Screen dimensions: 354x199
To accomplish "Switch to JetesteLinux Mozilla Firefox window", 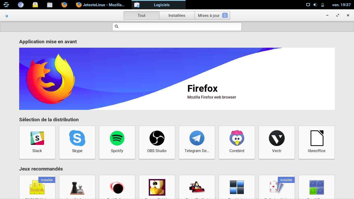I will point(100,5).
